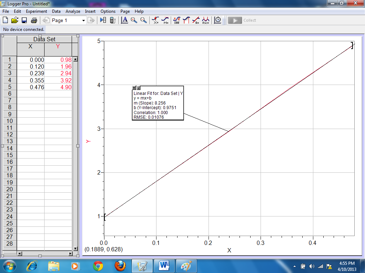Open the Windows Start menu
This screenshot has width=365, height=273.
tap(10, 266)
